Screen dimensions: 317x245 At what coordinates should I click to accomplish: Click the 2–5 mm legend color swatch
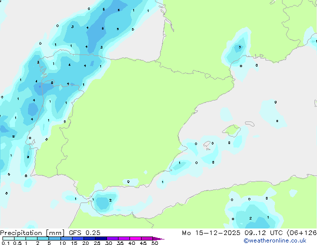tap(43, 238)
